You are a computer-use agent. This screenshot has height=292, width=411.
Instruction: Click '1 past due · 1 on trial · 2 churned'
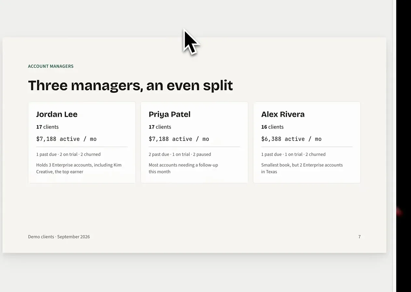[293, 154]
